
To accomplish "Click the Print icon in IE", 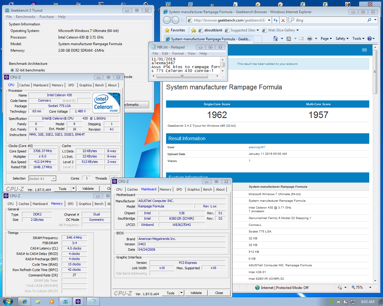I will click(310, 39).
